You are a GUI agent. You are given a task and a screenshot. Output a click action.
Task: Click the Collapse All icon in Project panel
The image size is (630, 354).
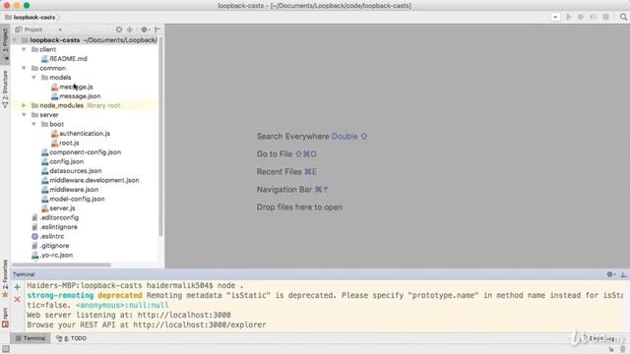[x=130, y=29]
